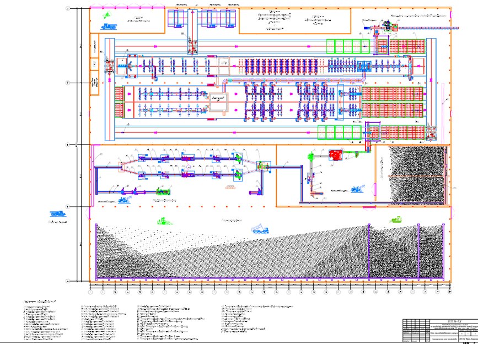Select the green bulldozer left of the dump truck

165,221
